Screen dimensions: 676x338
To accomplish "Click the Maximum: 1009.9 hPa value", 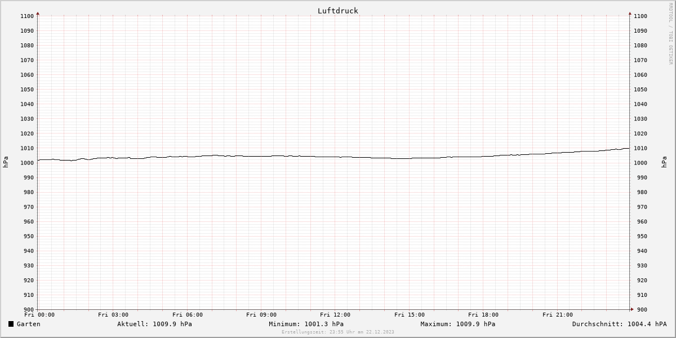I will [458, 324].
